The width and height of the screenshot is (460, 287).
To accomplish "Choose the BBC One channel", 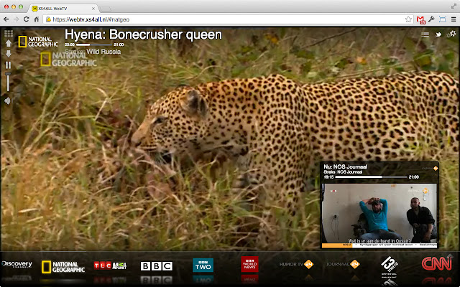I will pyautogui.click(x=156, y=266).
